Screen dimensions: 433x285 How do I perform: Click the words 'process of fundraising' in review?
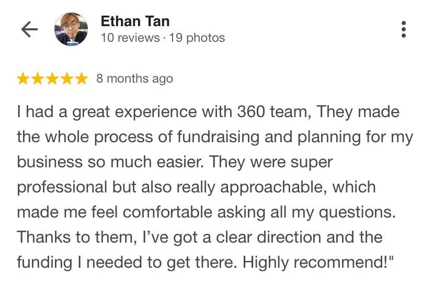pyautogui.click(x=177, y=137)
